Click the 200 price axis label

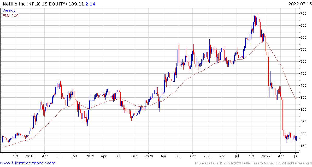304,134
